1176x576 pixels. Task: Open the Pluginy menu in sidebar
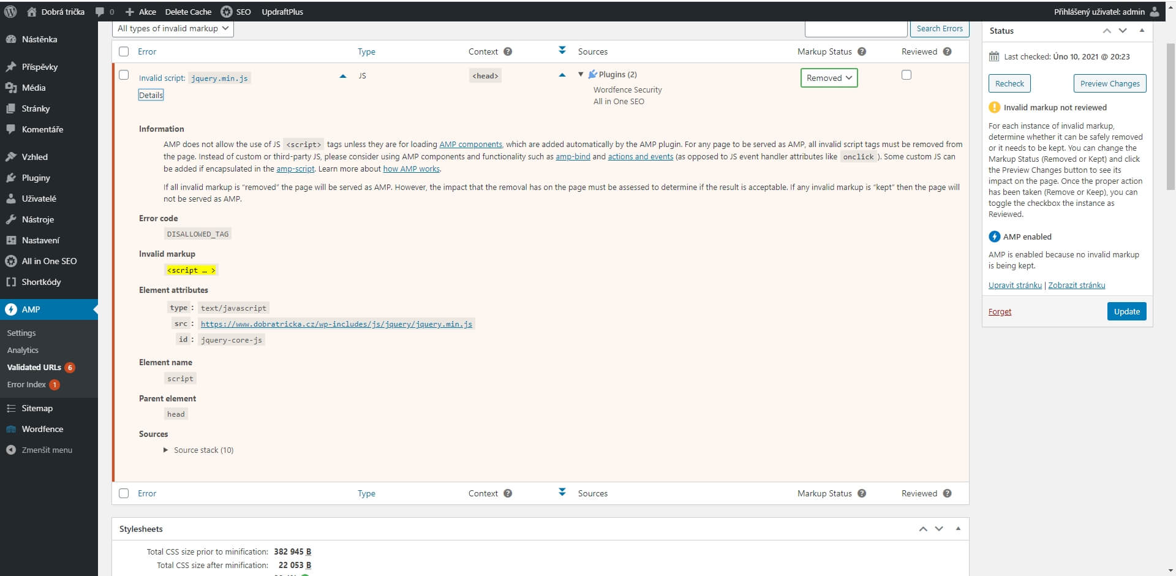click(36, 178)
